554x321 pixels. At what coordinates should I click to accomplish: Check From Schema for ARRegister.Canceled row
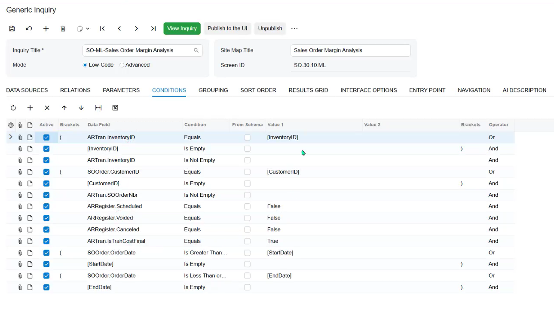[x=247, y=229]
